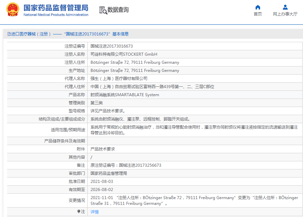Click the 数据查询 heading text
The image size is (303, 217).
(x=118, y=10)
